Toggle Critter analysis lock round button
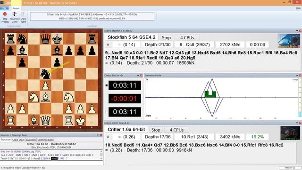 (108, 137)
